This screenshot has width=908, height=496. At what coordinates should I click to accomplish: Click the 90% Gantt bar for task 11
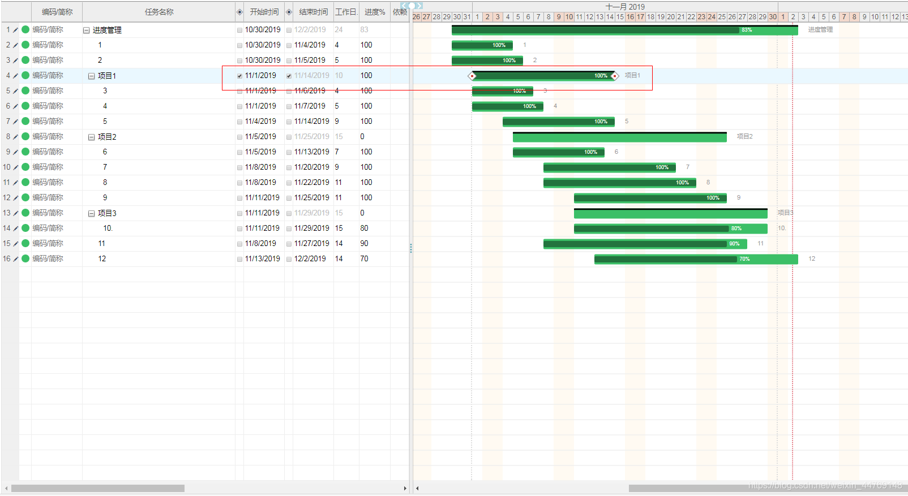point(645,244)
